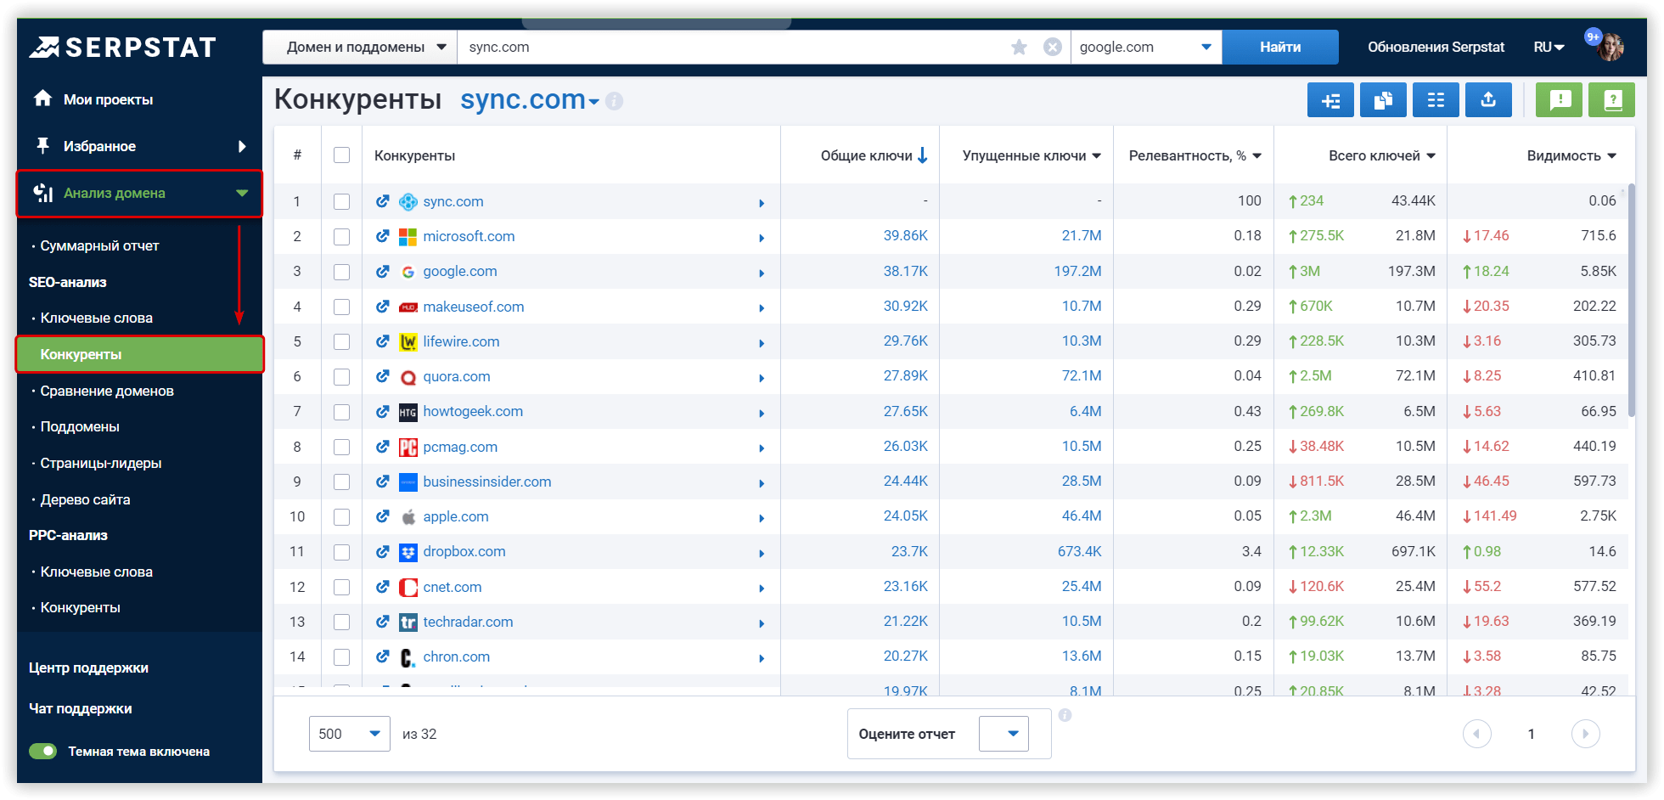Click the Найти search button

click(x=1279, y=47)
